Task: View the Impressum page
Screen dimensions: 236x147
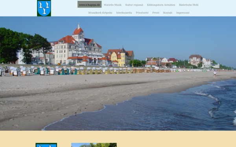Action: [x=183, y=13]
